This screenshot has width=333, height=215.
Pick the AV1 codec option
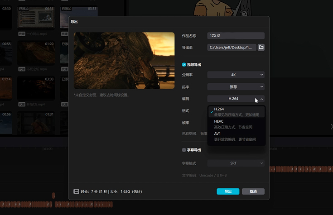coord(236,136)
